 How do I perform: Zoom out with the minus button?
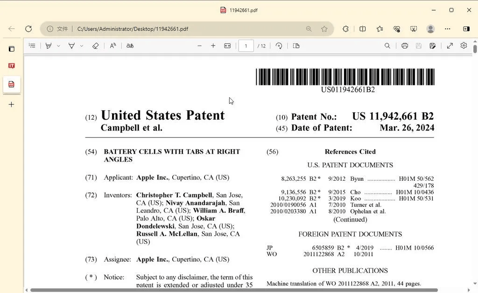tap(199, 46)
